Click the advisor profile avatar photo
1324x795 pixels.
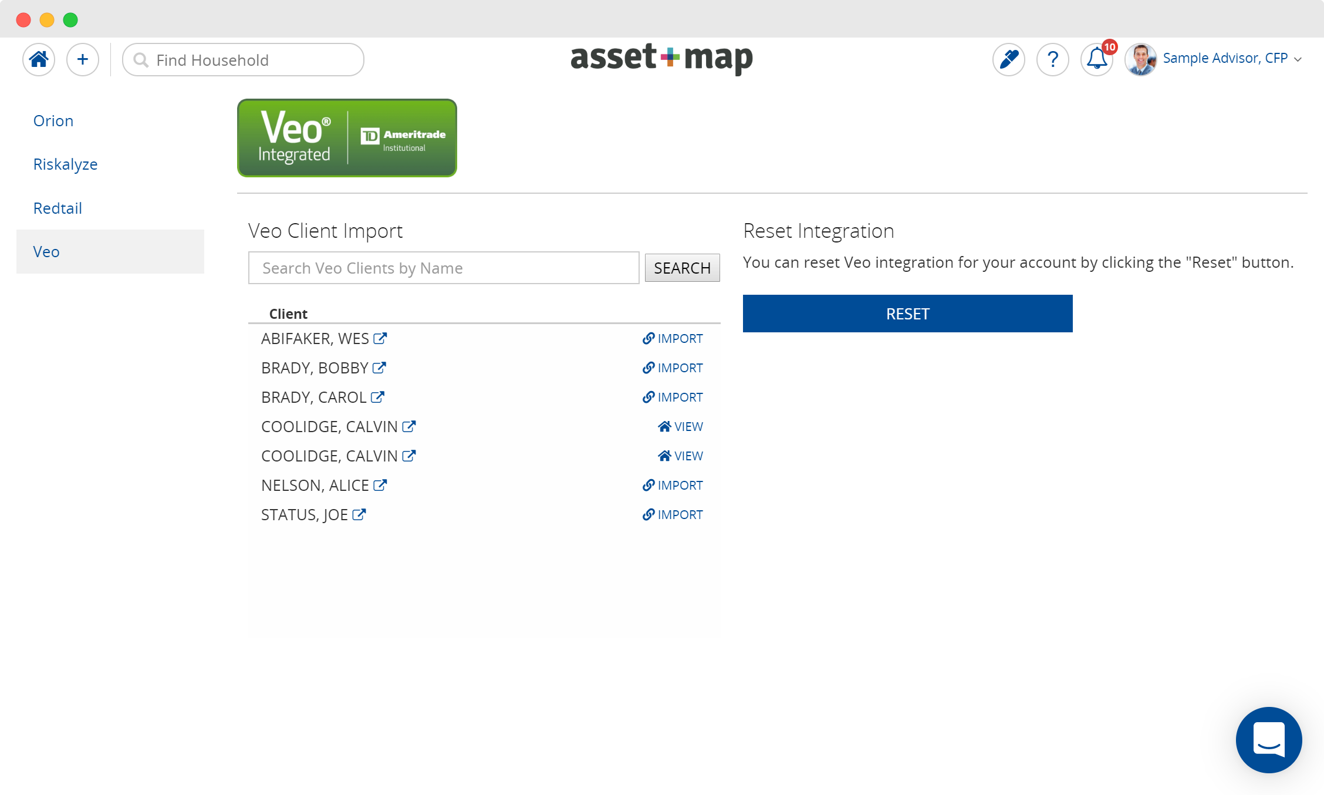[1141, 59]
